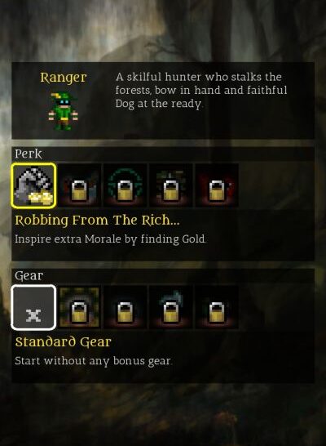Click the Start without any bonus gear text
This screenshot has height=446, width=326.
94,361
